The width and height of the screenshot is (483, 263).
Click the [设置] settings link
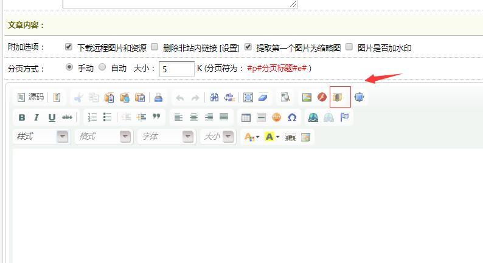[229, 48]
